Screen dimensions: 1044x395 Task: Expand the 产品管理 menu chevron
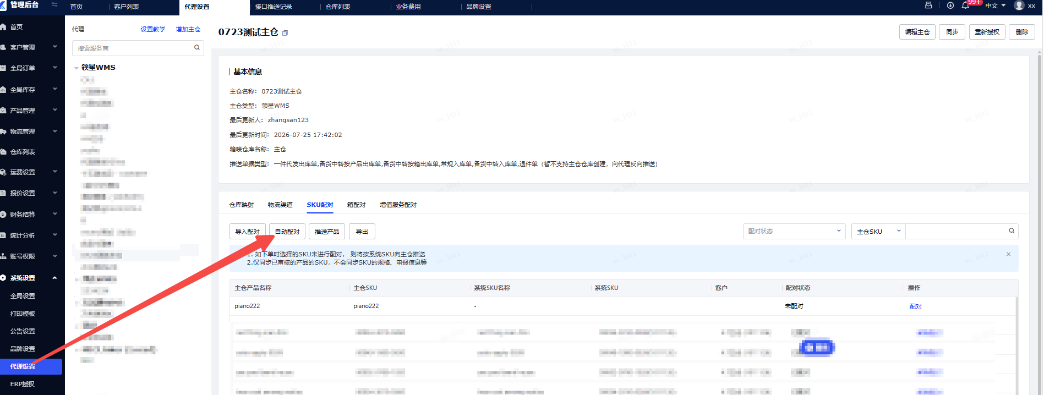(x=54, y=110)
